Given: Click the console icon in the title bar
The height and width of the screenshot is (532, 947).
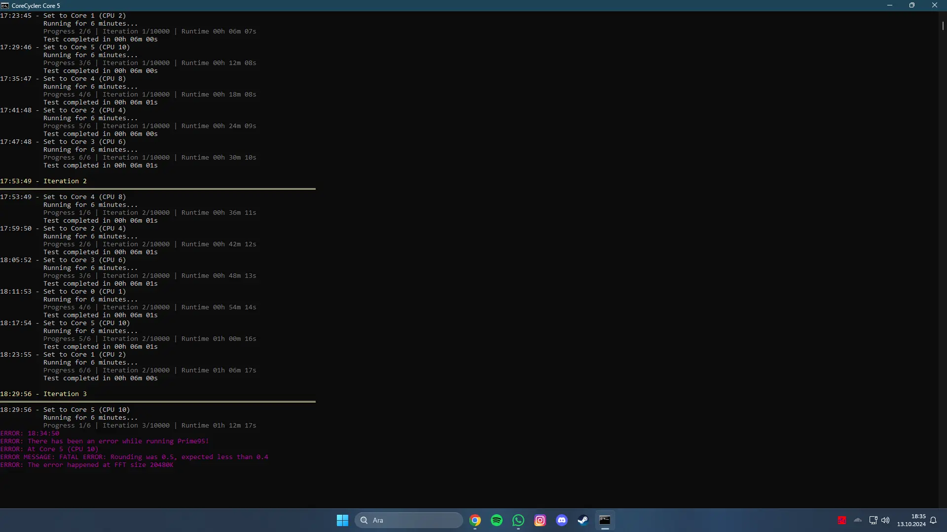Looking at the screenshot, I should coord(5,5).
